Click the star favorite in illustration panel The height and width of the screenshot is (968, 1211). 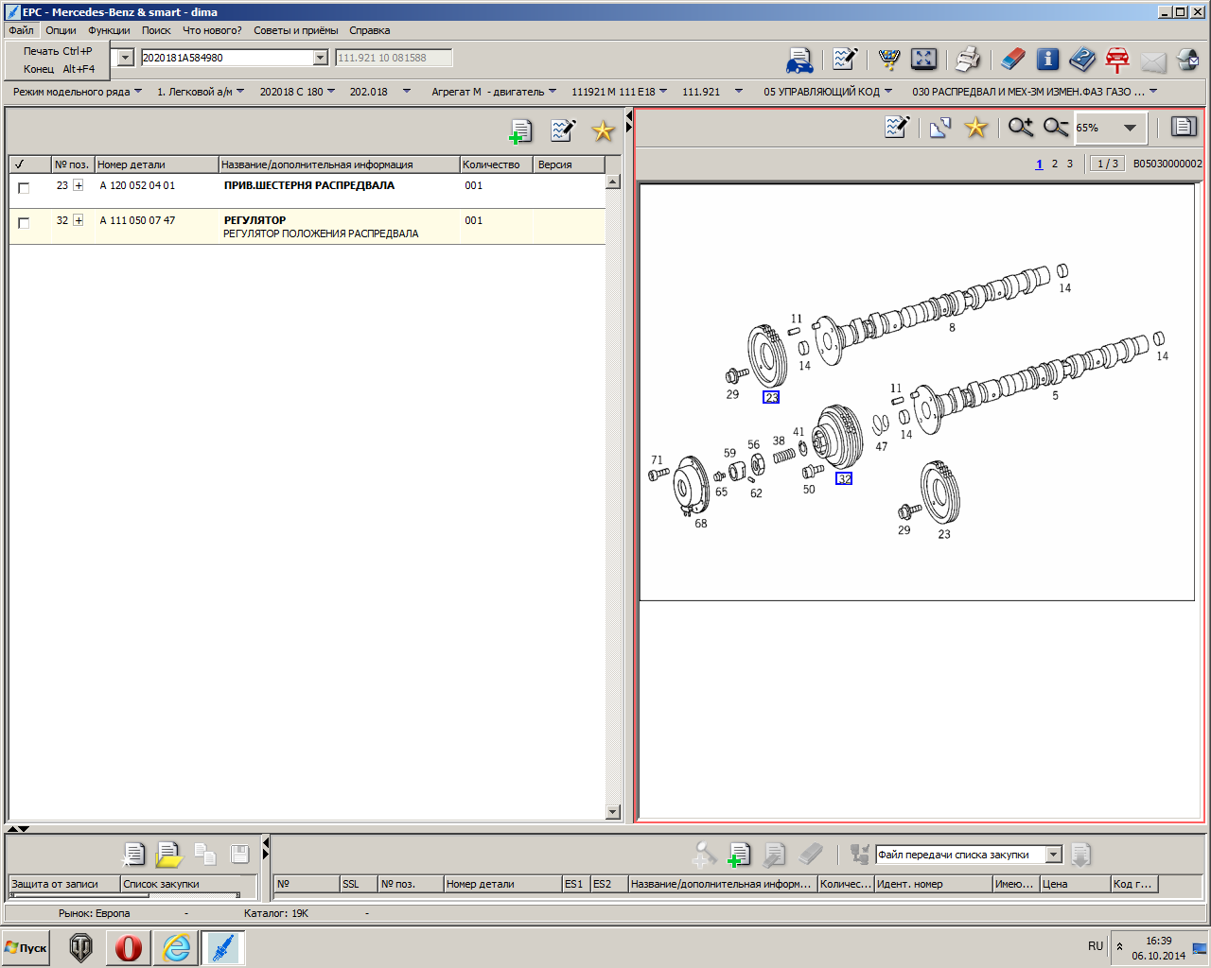pyautogui.click(x=976, y=127)
